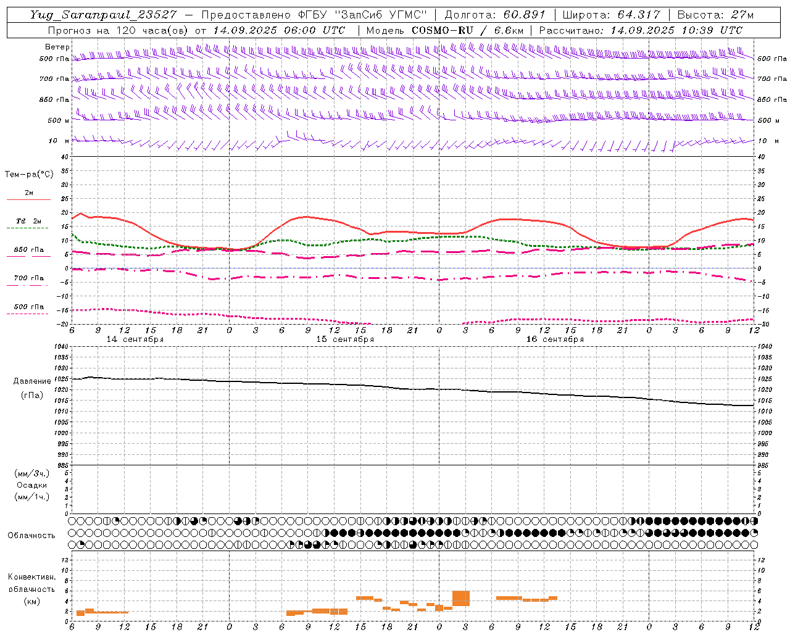The image size is (790, 632).
Task: Click the date label '16 сентября'
Action: coord(555,339)
